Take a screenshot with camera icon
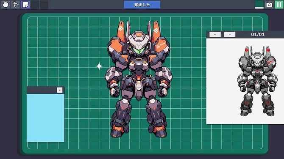The height and width of the screenshot is (159, 284). click(269, 5)
